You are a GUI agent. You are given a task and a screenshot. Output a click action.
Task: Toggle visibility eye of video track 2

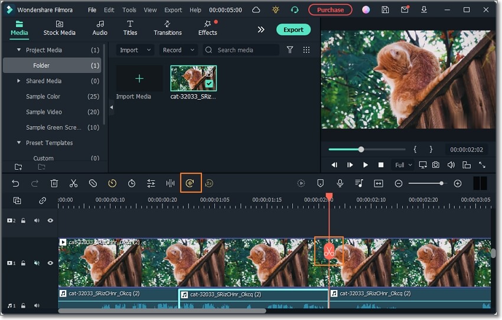pos(50,220)
